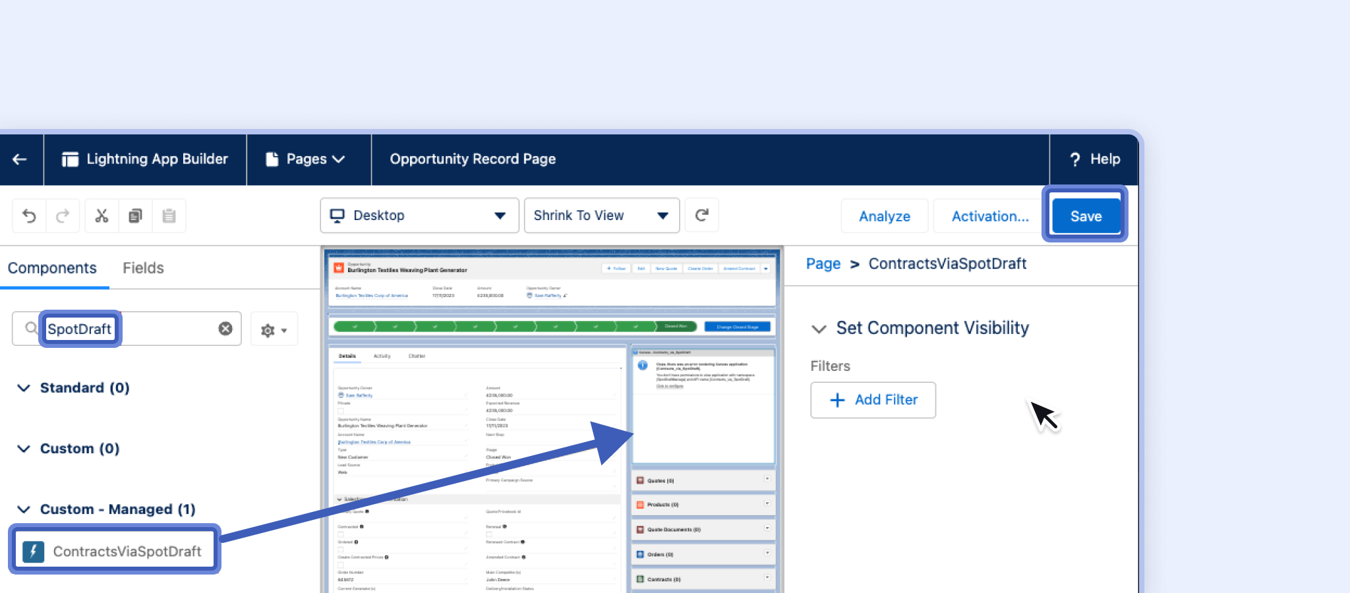The image size is (1350, 593).
Task: Collapse the Custom (0) section
Action: (24, 449)
